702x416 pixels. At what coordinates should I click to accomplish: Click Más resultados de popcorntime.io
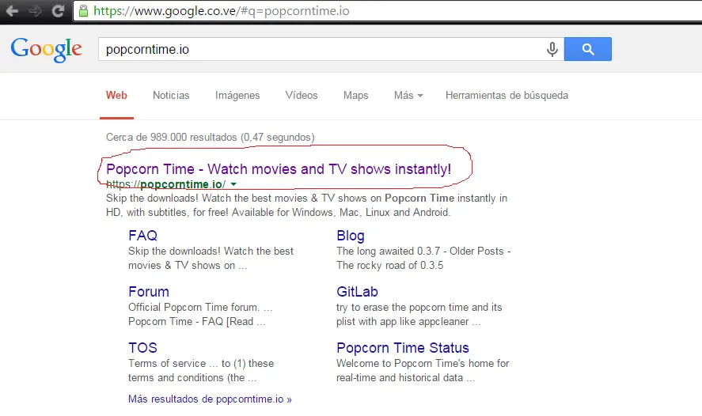tap(210, 399)
